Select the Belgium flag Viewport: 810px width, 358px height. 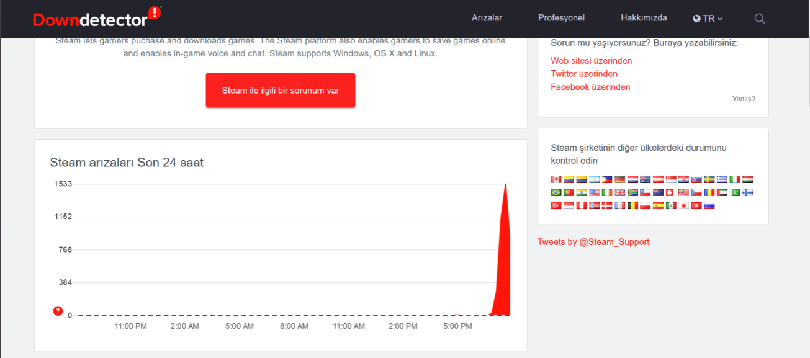633,205
